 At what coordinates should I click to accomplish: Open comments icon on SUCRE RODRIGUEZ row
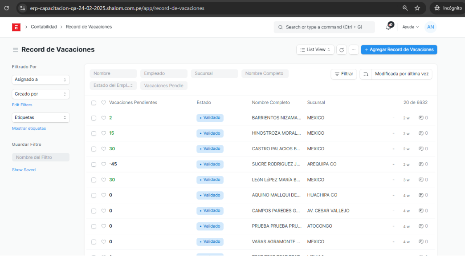coord(421,164)
